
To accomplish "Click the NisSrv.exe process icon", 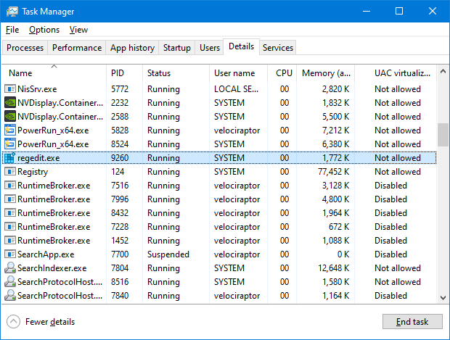I will [x=10, y=89].
